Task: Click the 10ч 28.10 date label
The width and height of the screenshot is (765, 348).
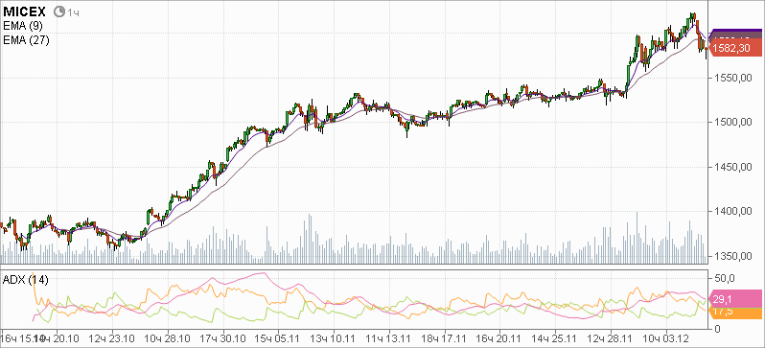Action: 169,337
